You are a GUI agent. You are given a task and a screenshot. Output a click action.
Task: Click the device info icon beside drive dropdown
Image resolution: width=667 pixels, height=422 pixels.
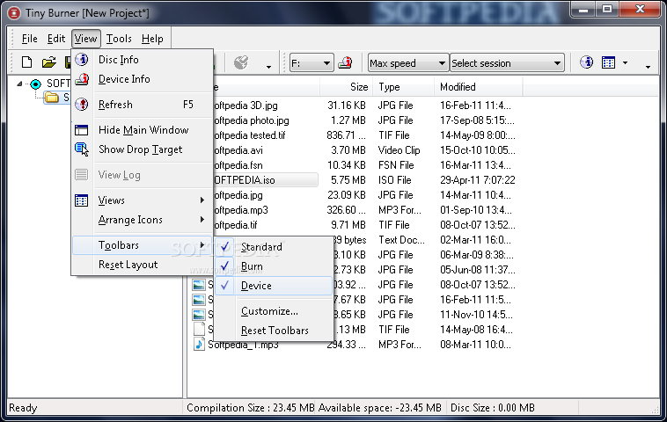coord(345,63)
